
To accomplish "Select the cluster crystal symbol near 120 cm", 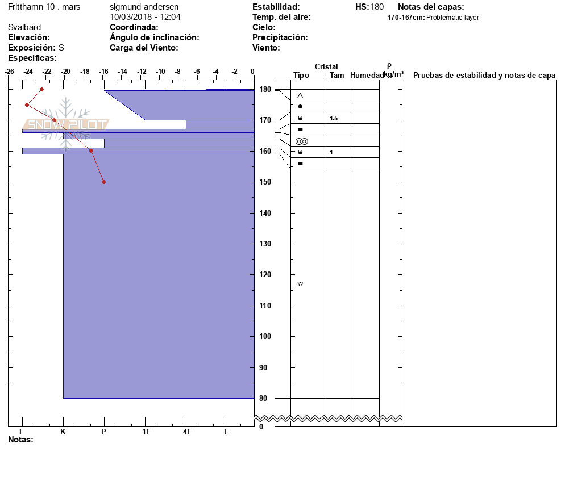I will [300, 283].
